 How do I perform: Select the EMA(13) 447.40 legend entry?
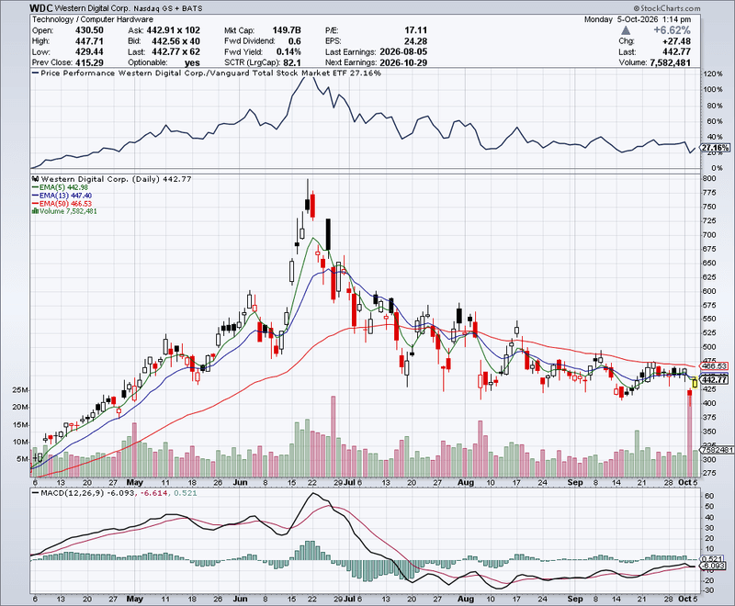tap(62, 196)
